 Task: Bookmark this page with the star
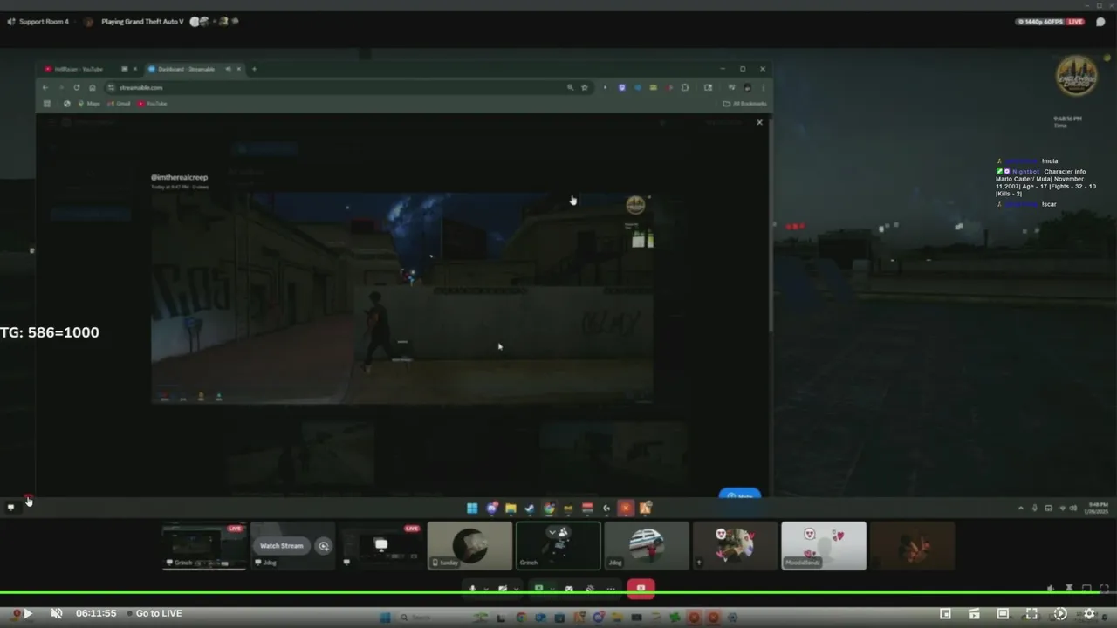coord(585,87)
